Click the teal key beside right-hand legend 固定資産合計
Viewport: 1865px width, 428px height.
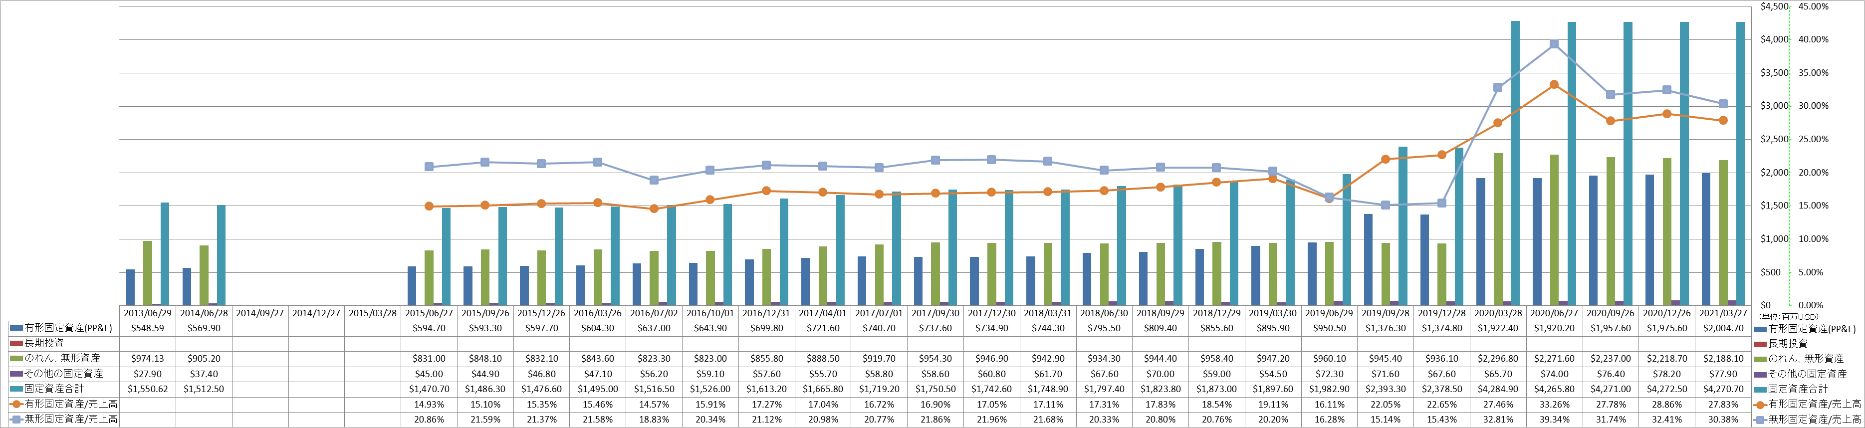tap(1760, 390)
